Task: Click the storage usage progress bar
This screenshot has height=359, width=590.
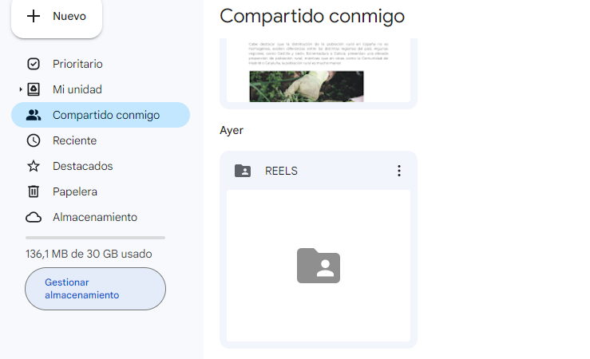Action: click(95, 238)
